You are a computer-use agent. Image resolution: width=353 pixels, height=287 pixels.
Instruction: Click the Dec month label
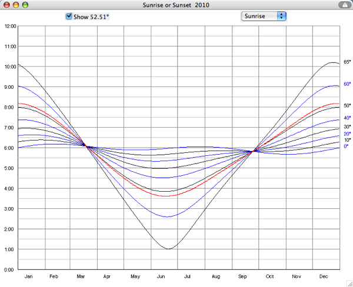pyautogui.click(x=324, y=276)
